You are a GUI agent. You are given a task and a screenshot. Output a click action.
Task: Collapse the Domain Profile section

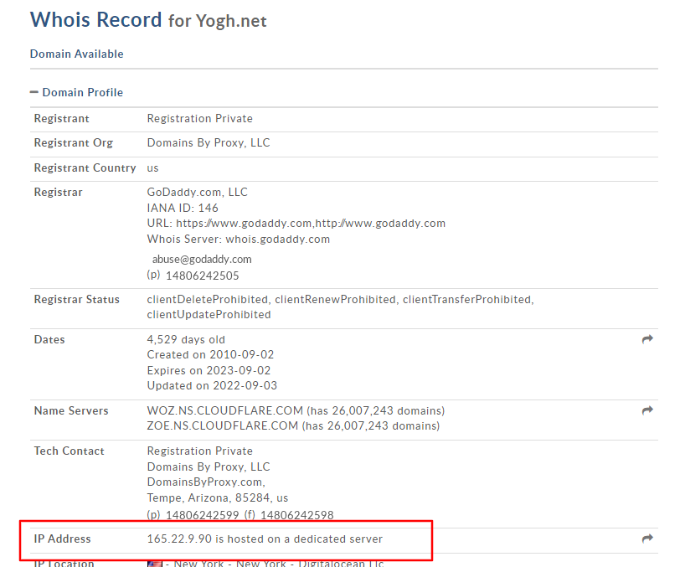34,92
